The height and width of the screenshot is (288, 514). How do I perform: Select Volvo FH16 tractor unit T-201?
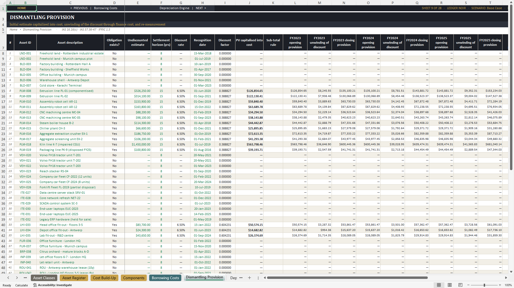pyautogui.click(x=70, y=155)
